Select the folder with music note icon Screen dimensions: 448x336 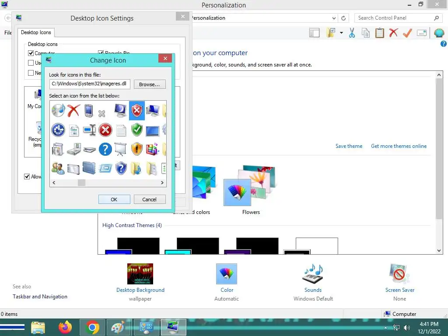click(136, 168)
